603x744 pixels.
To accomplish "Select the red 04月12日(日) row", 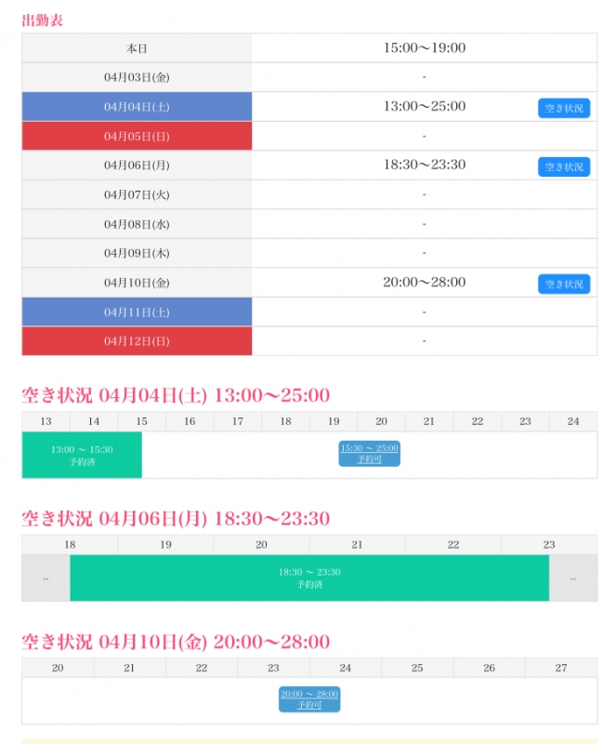I will pyautogui.click(x=136, y=340).
